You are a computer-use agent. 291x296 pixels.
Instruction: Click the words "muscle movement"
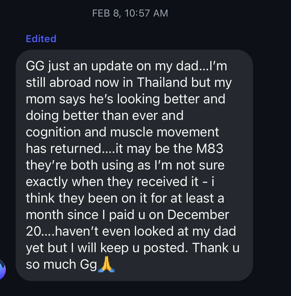pos(165,132)
